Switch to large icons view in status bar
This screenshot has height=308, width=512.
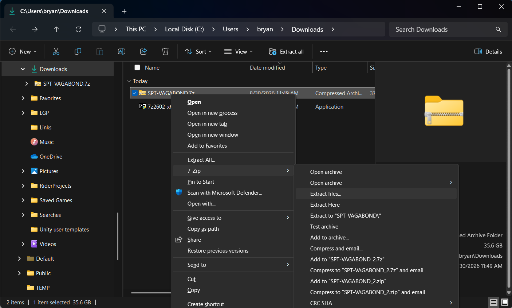click(505, 302)
